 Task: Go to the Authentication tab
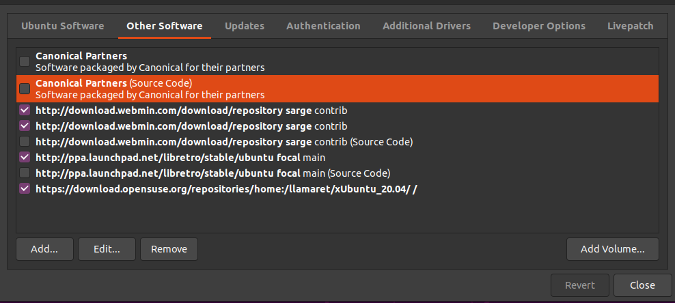[323, 26]
